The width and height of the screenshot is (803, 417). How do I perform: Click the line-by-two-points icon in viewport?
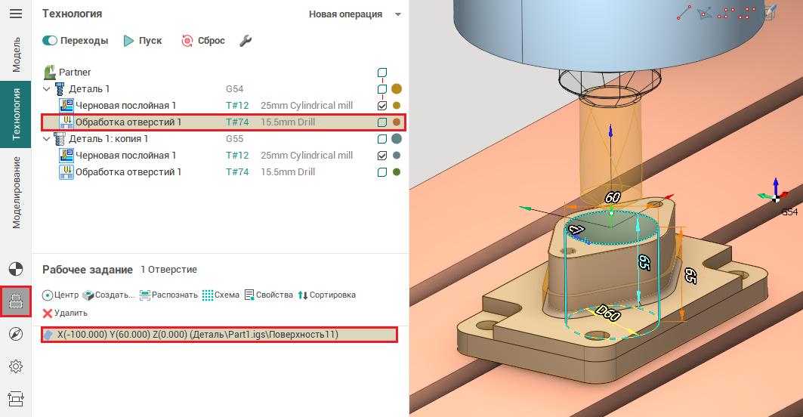point(684,13)
